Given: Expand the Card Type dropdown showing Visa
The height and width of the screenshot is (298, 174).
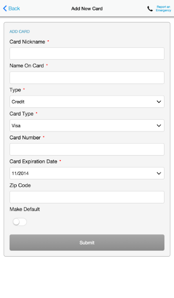Looking at the screenshot, I should pyautogui.click(x=87, y=125).
